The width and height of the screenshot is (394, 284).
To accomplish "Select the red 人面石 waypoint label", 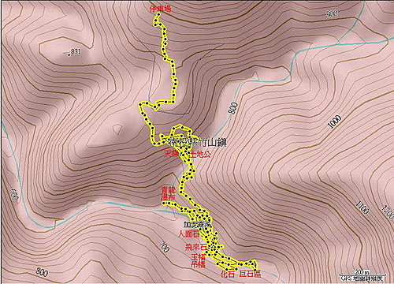I will coord(188,234).
